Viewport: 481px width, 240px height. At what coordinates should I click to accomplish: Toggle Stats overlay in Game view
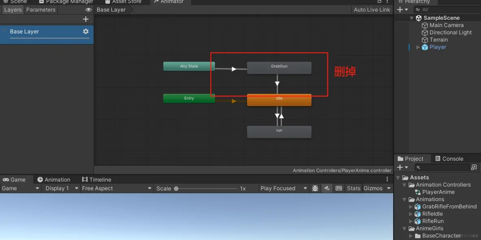pyautogui.click(x=353, y=188)
